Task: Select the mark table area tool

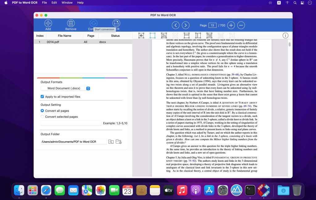Action: click(x=186, y=35)
